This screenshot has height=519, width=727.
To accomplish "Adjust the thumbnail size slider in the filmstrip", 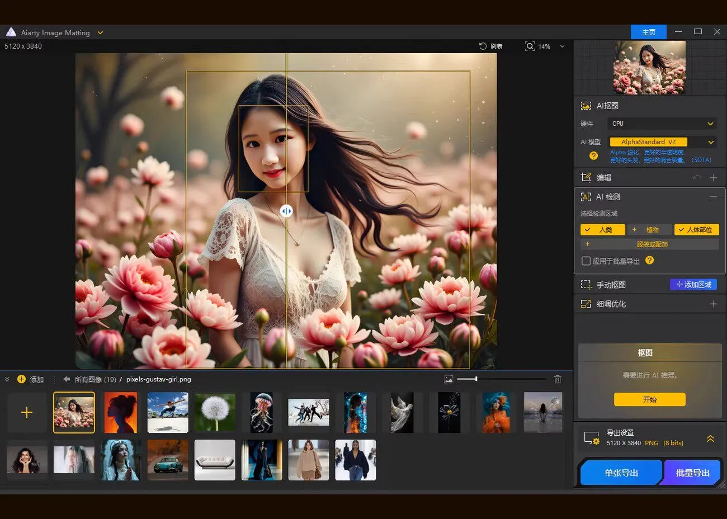I will pos(475,379).
